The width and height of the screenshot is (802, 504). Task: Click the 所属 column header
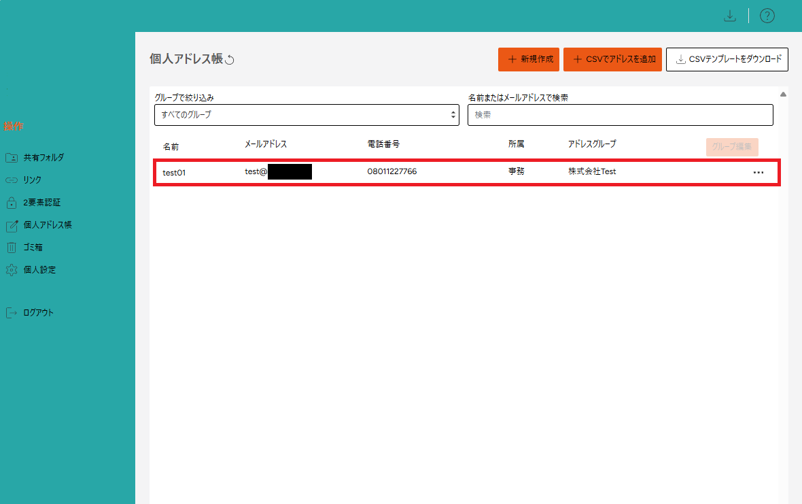pos(516,144)
